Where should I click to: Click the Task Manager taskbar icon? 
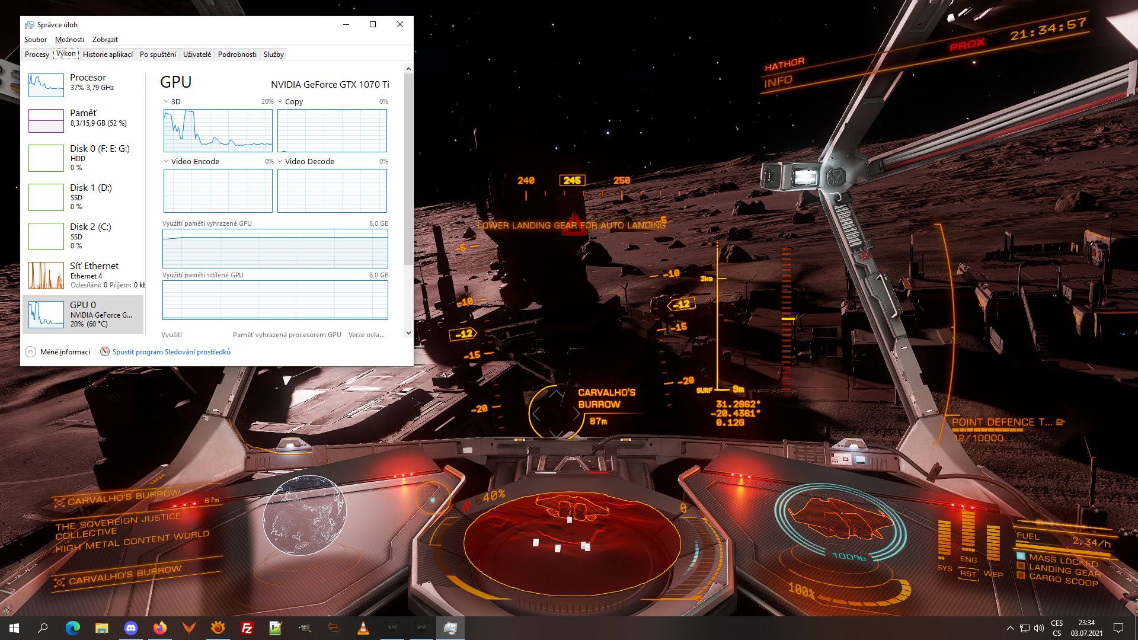click(450, 628)
